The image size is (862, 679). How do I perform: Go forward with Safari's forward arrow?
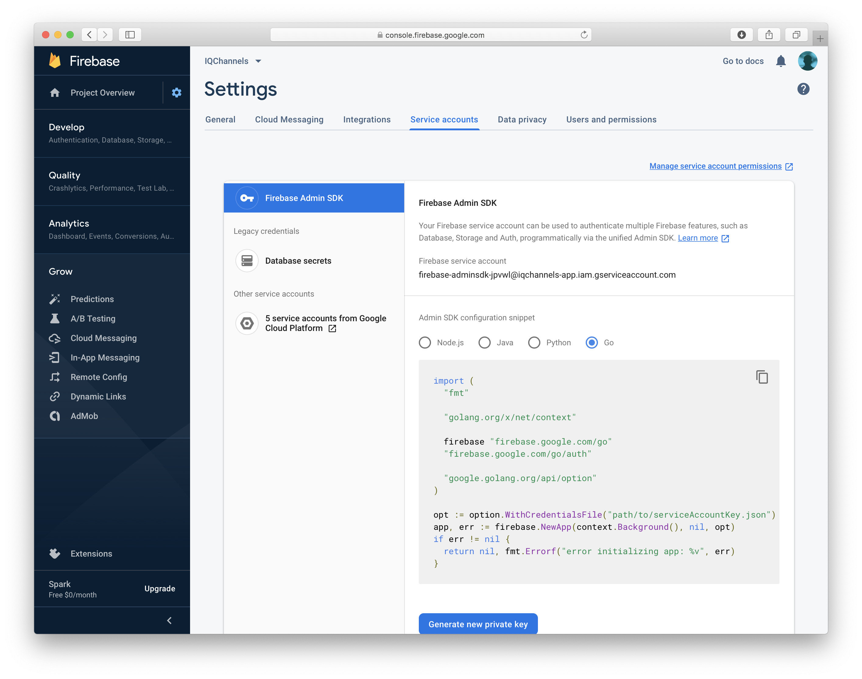[105, 35]
